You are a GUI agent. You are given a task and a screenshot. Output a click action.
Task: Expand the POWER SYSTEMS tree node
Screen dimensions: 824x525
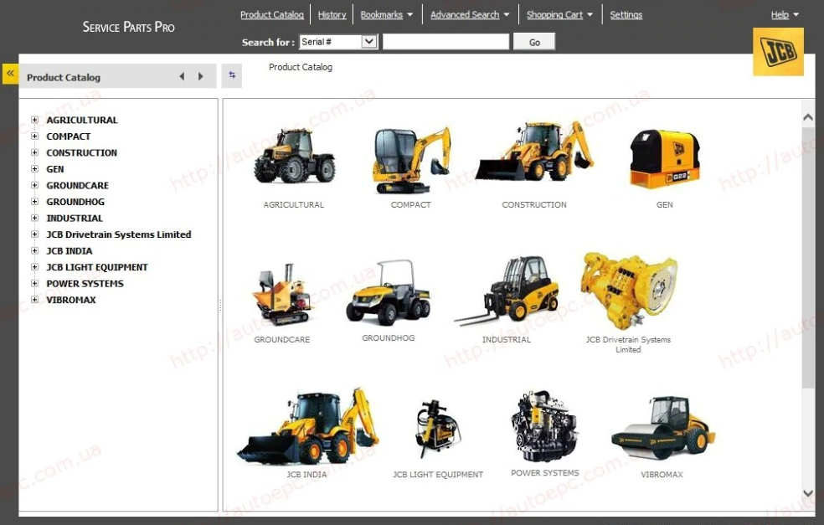[x=34, y=283]
